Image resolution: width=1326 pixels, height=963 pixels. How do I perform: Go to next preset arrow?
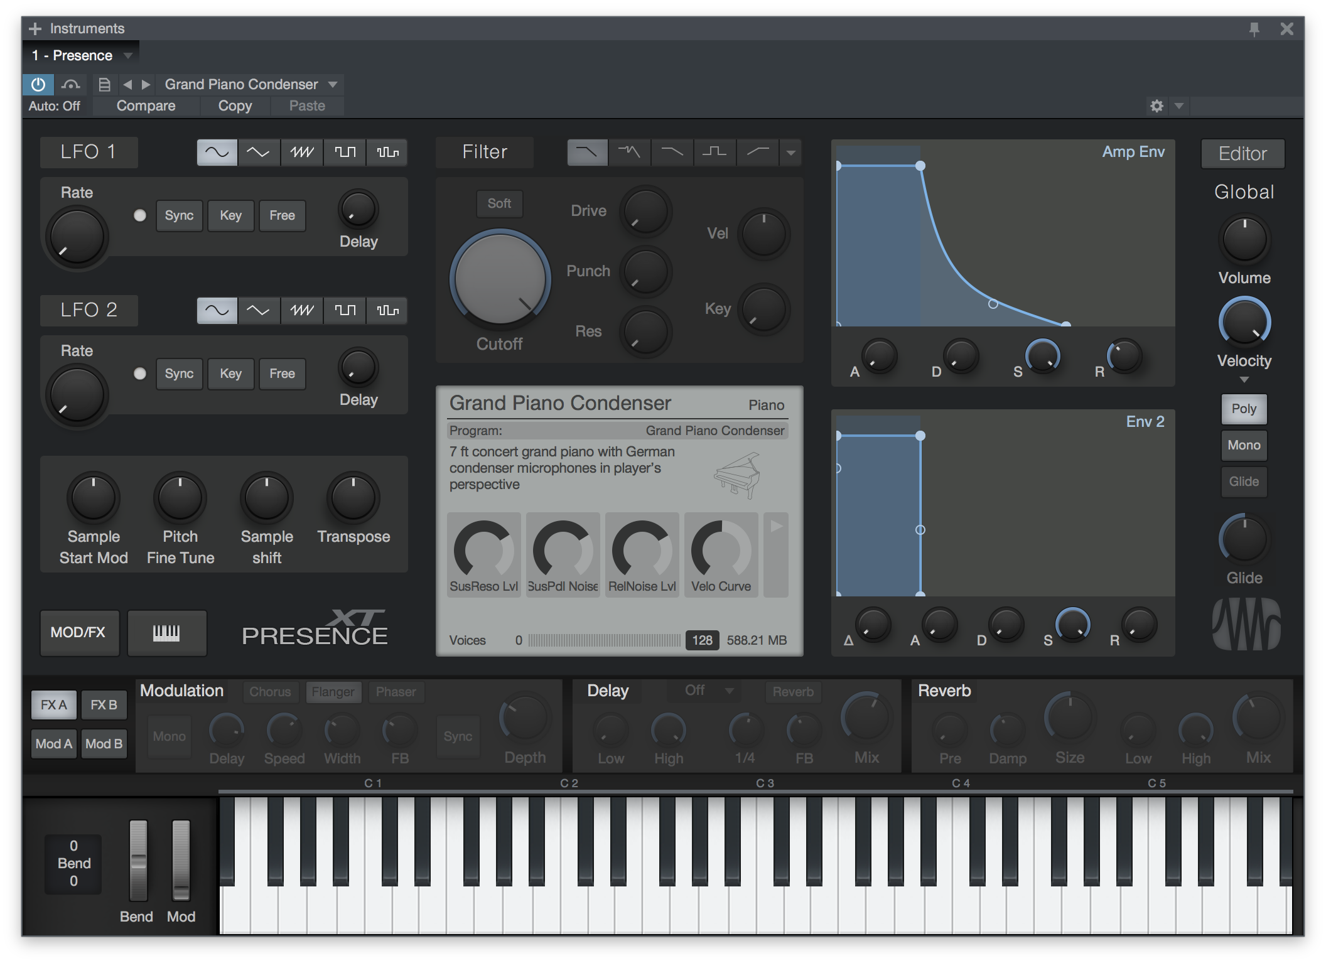coord(146,85)
